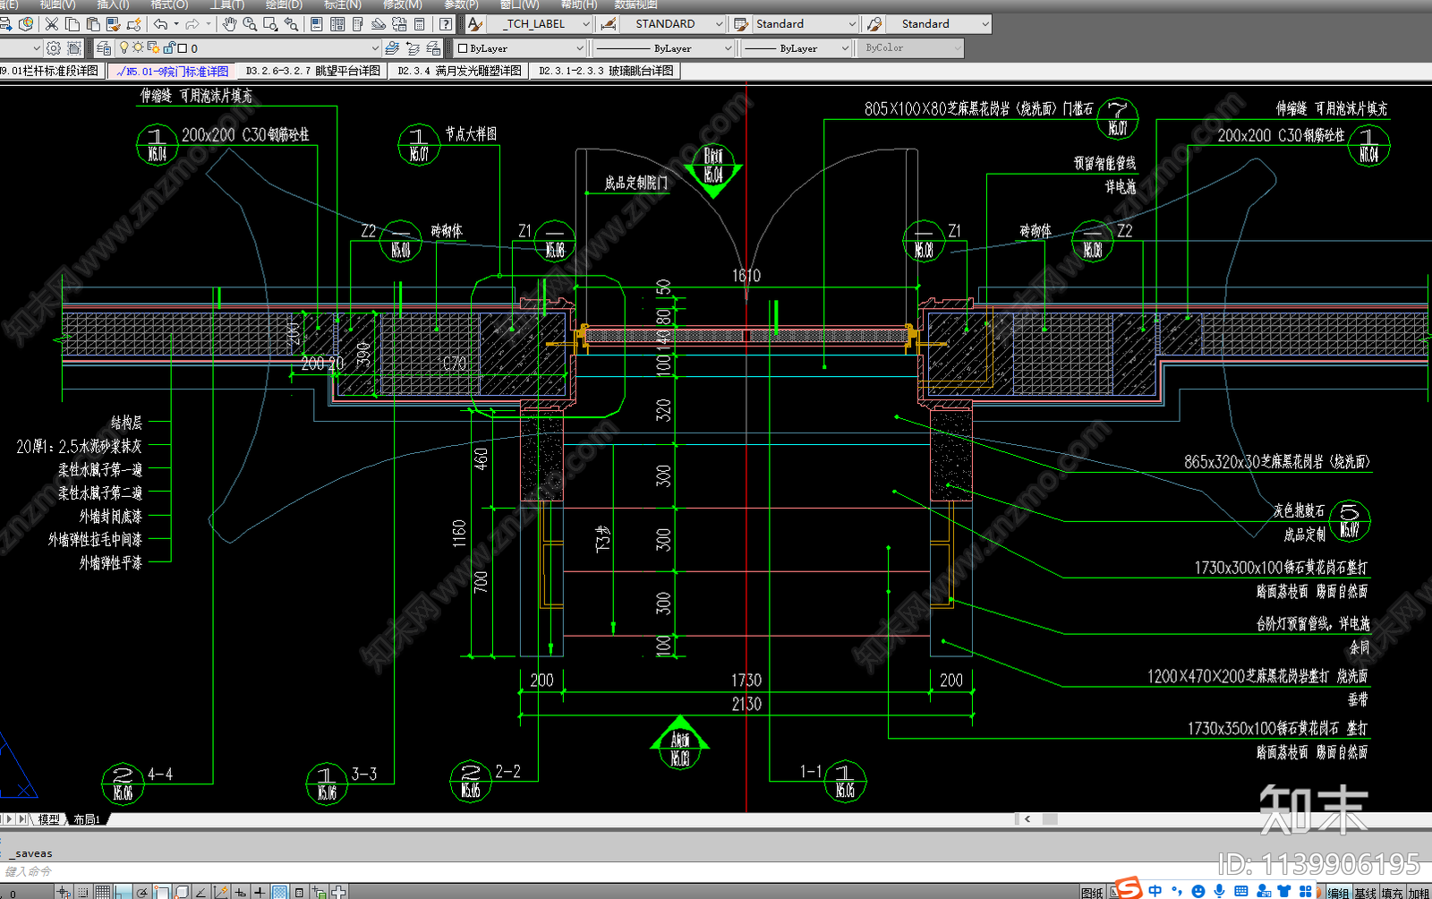The height and width of the screenshot is (899, 1432).
Task: Open the QuickCalc calculator icon
Action: [x=420, y=24]
